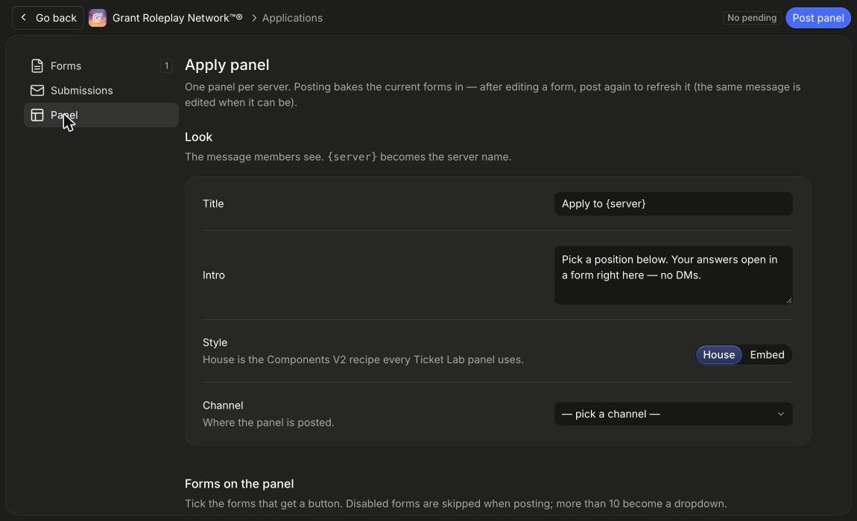Click 'Tick the forms that get a button' text

[456, 504]
